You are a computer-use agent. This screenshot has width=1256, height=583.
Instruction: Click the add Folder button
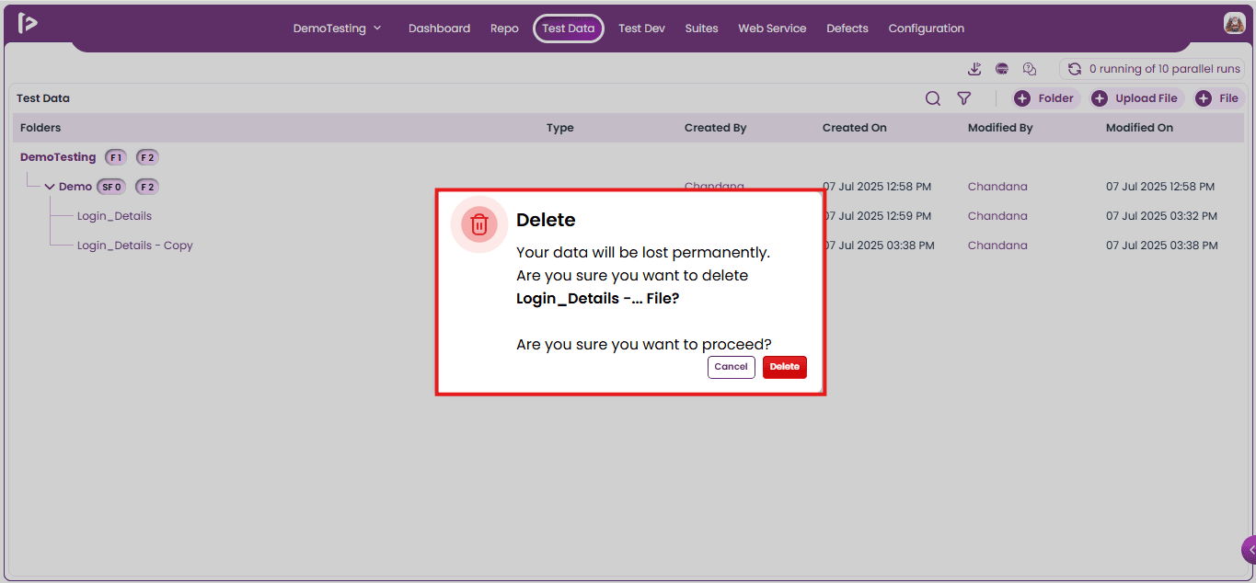pyautogui.click(x=1045, y=98)
